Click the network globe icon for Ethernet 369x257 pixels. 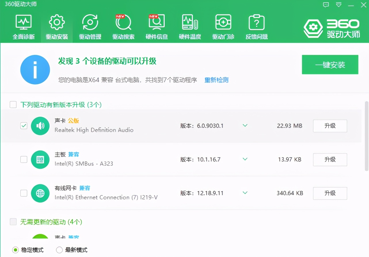(40, 193)
